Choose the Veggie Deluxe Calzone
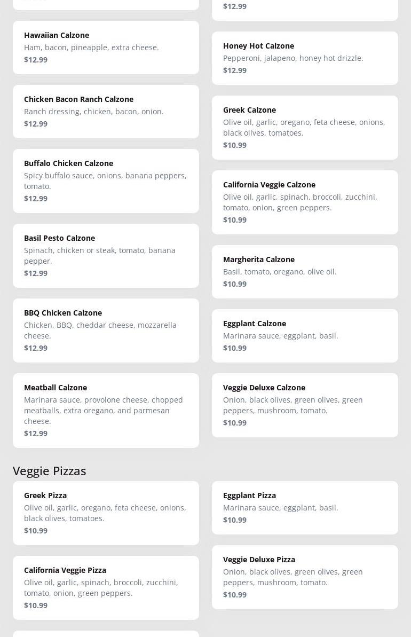 (305, 405)
